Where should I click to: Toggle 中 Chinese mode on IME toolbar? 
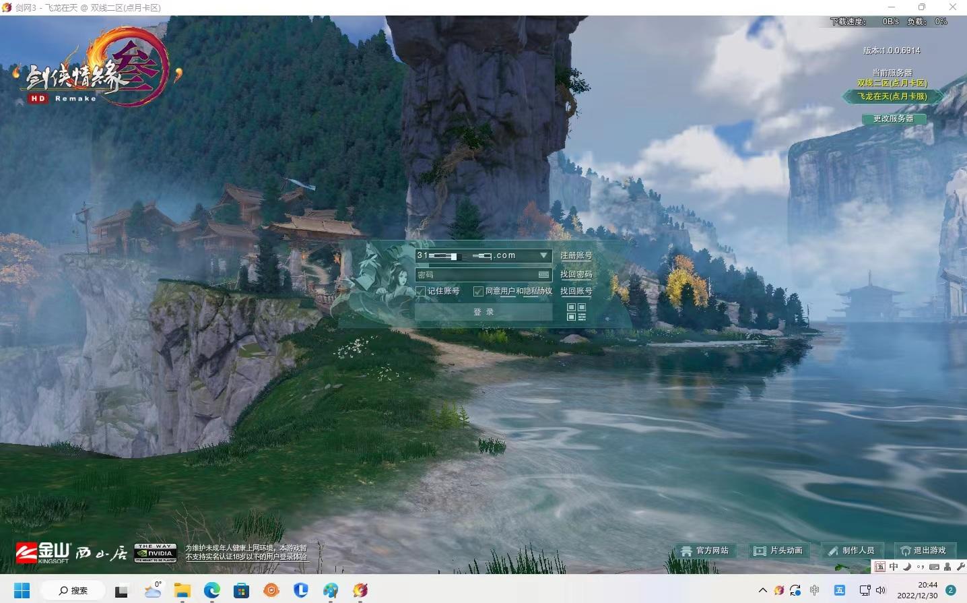coord(894,567)
